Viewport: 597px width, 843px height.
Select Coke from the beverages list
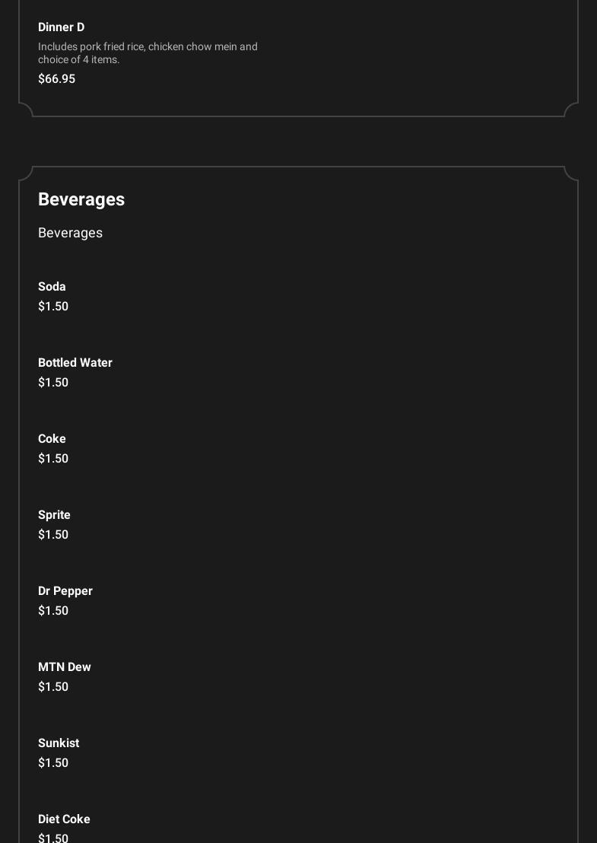pos(52,439)
